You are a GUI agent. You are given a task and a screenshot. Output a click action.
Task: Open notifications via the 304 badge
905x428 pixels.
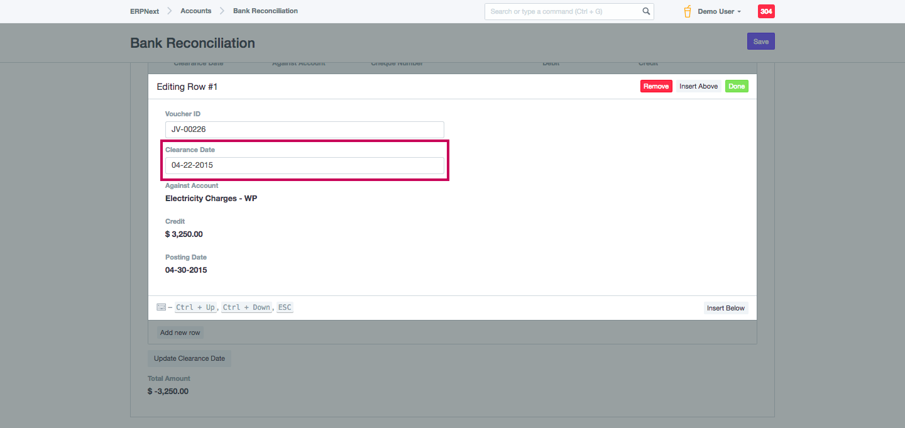pyautogui.click(x=765, y=11)
